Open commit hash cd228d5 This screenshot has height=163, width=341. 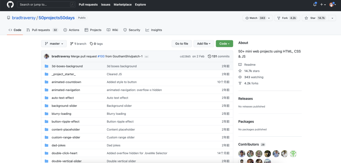(185, 56)
